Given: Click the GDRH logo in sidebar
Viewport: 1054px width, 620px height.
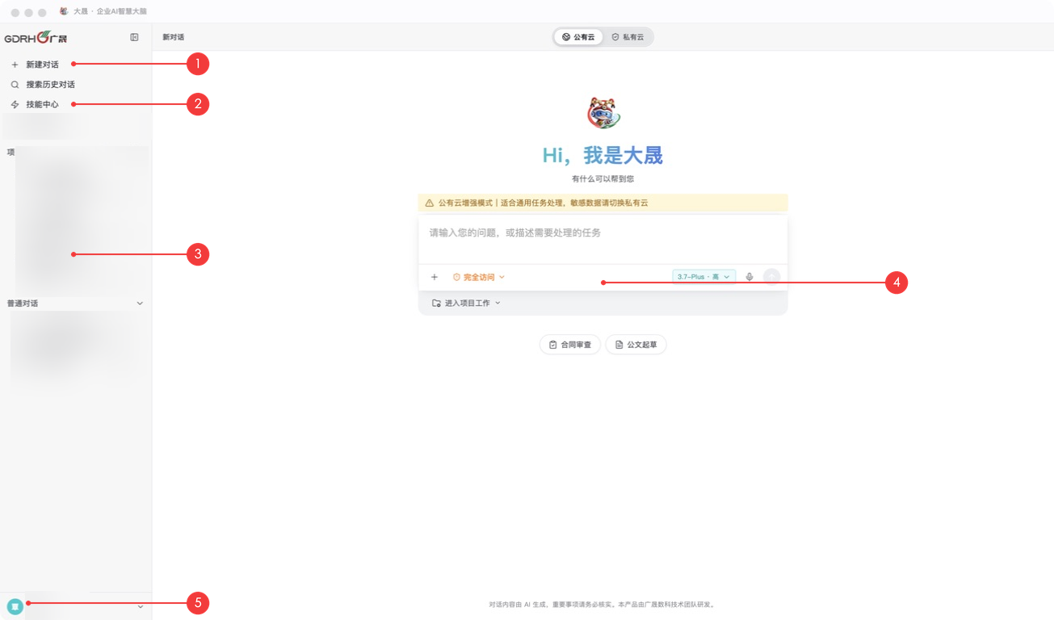Looking at the screenshot, I should (x=36, y=38).
